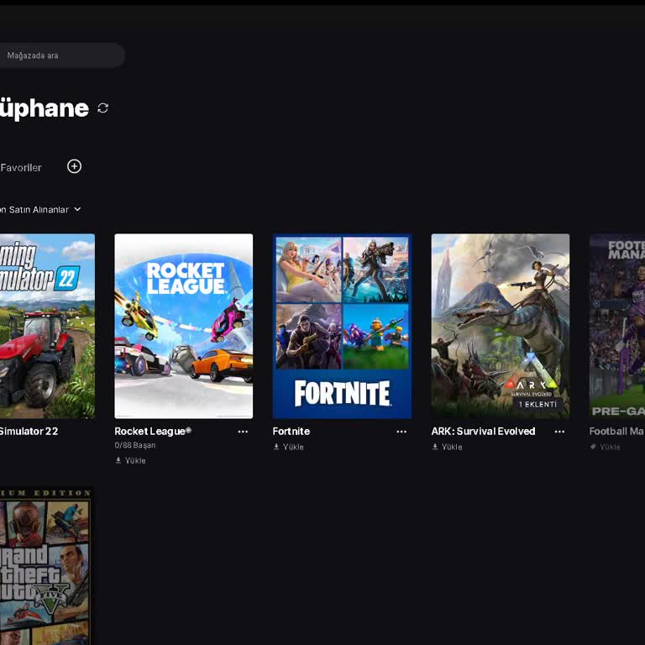This screenshot has height=645, width=645.
Task: Open the Fortnite cover art
Action: click(x=342, y=326)
